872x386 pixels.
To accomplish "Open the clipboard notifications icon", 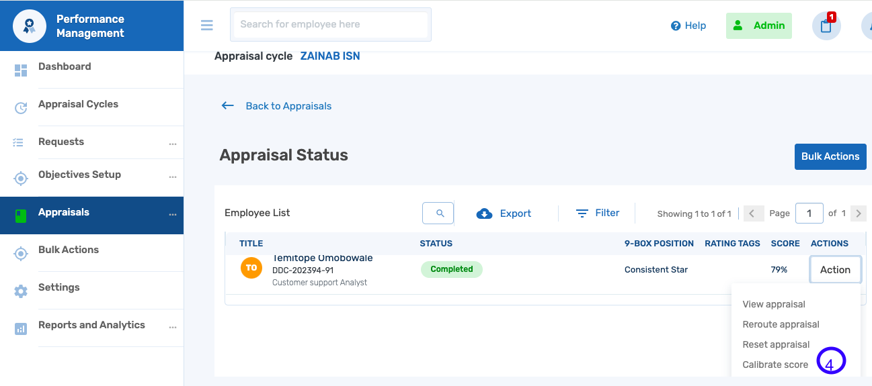I will click(826, 26).
